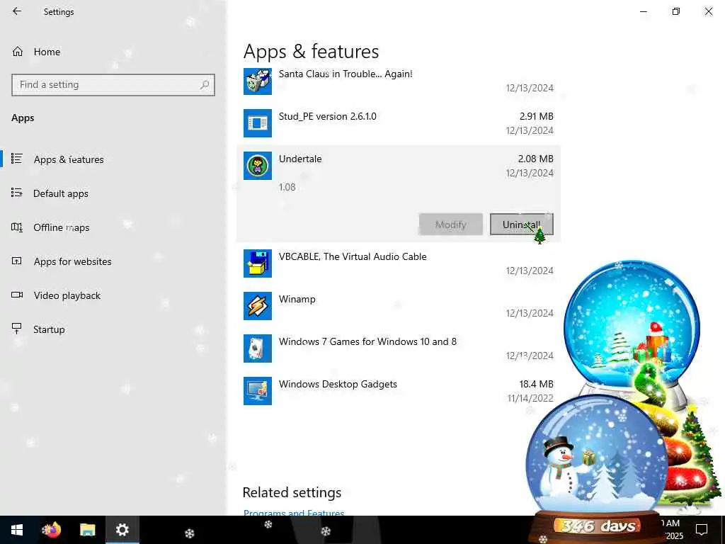The height and width of the screenshot is (544, 725).
Task: Go to Offline maps
Action: [x=61, y=227]
